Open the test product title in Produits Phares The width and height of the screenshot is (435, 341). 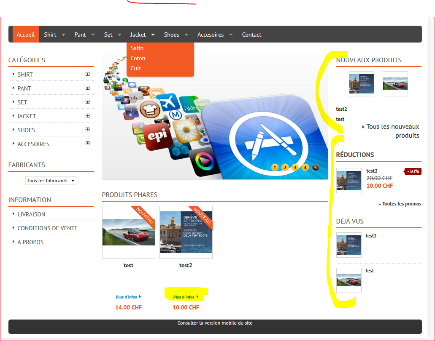tap(128, 266)
